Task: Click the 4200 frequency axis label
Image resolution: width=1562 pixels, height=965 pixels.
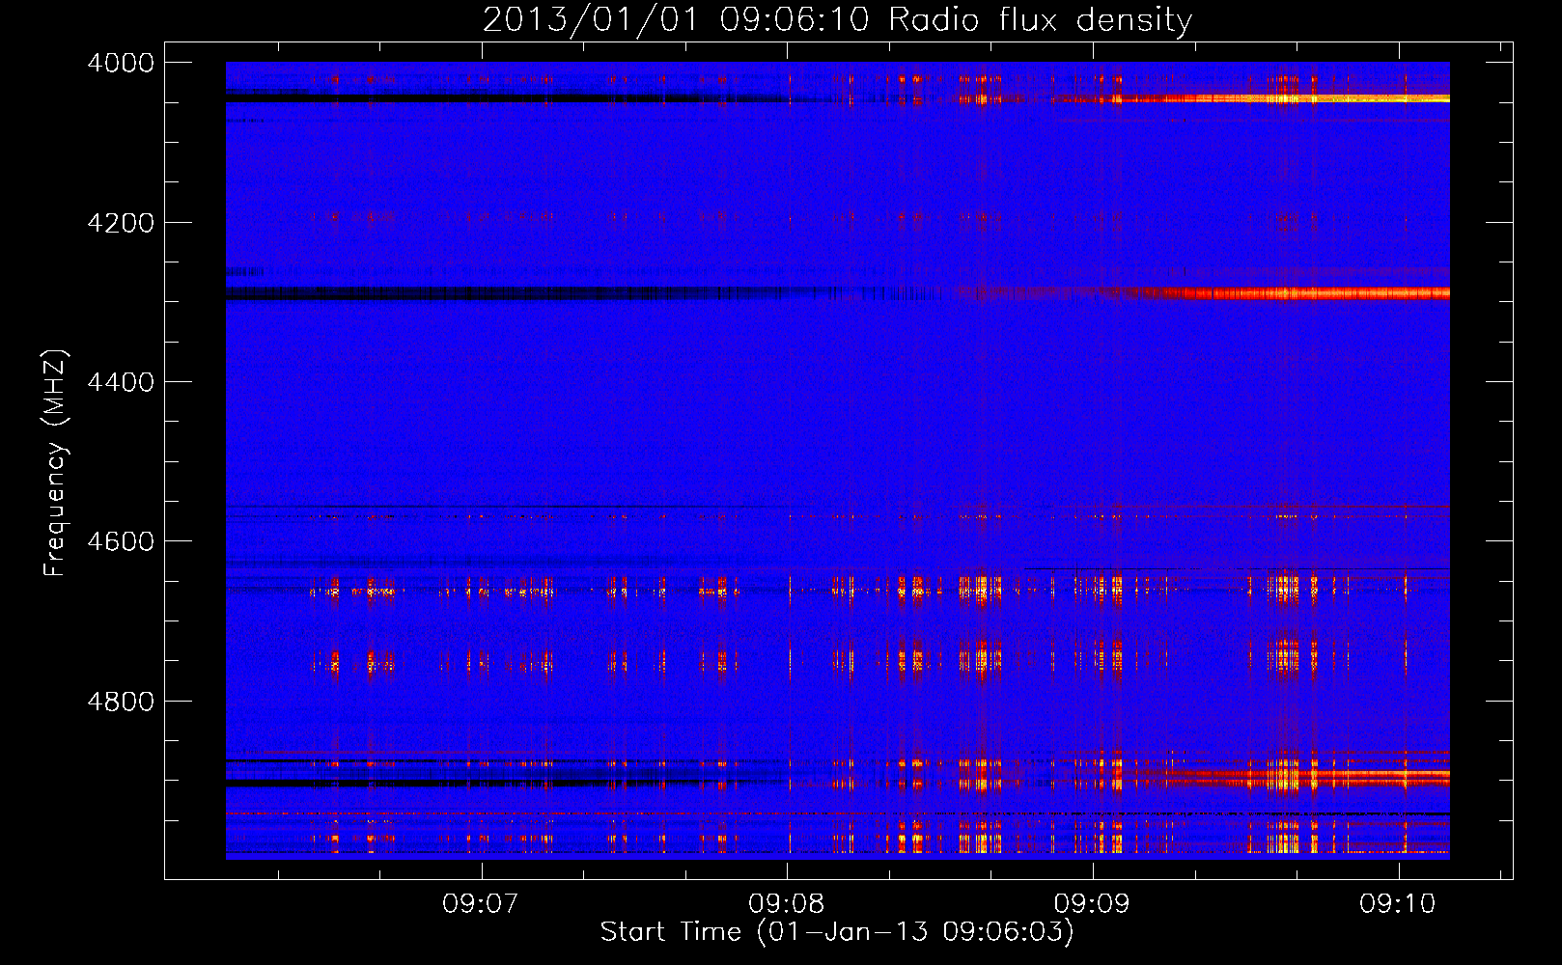Action: pyautogui.click(x=120, y=223)
